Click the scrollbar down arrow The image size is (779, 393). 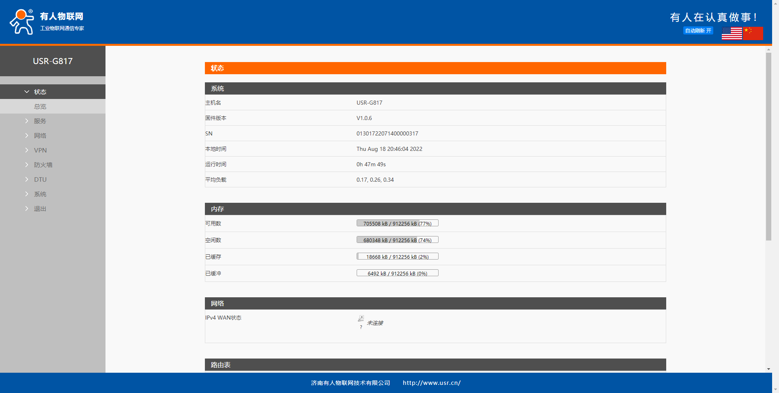point(768,369)
